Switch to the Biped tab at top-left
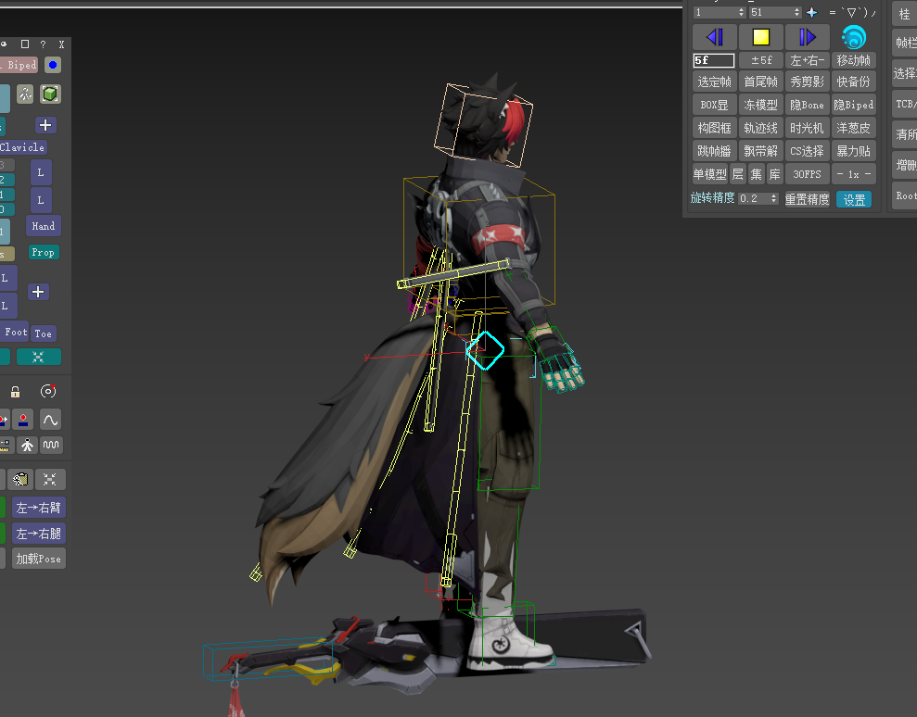 [19, 65]
